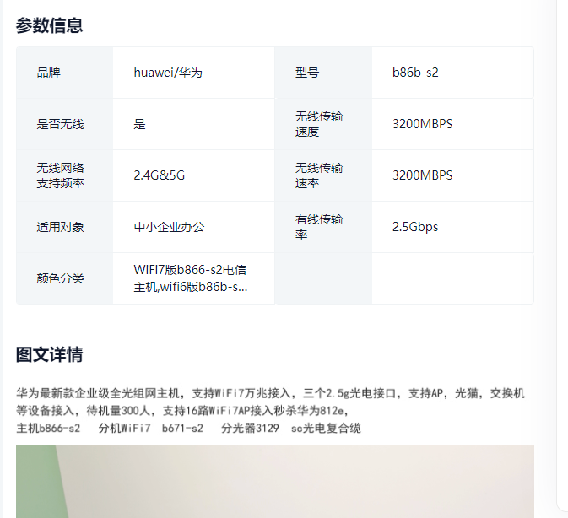
Task: Click the 无线传输速度 label
Action: 319,124
